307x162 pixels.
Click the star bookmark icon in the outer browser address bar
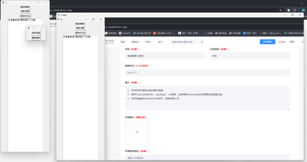[x=281, y=10]
